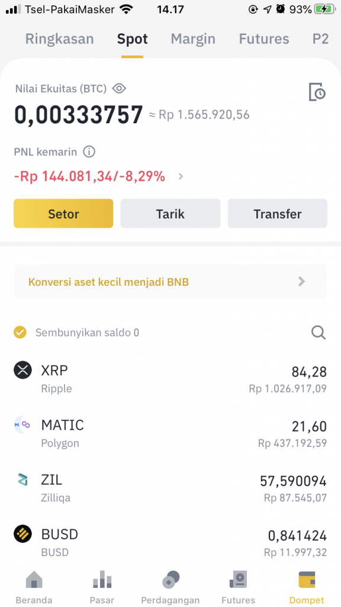
Task: Select the Dompet wallet icon
Action: [307, 580]
